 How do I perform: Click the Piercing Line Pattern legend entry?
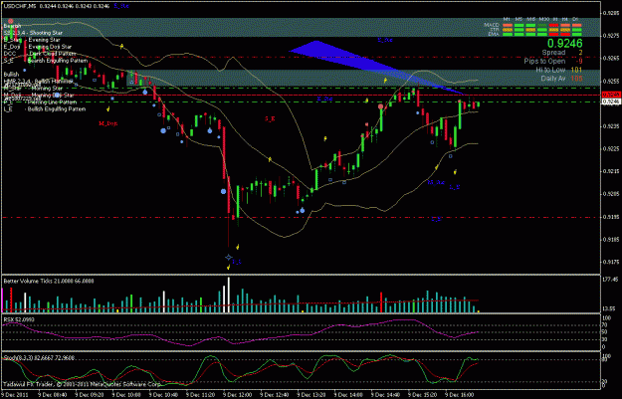(x=40, y=101)
